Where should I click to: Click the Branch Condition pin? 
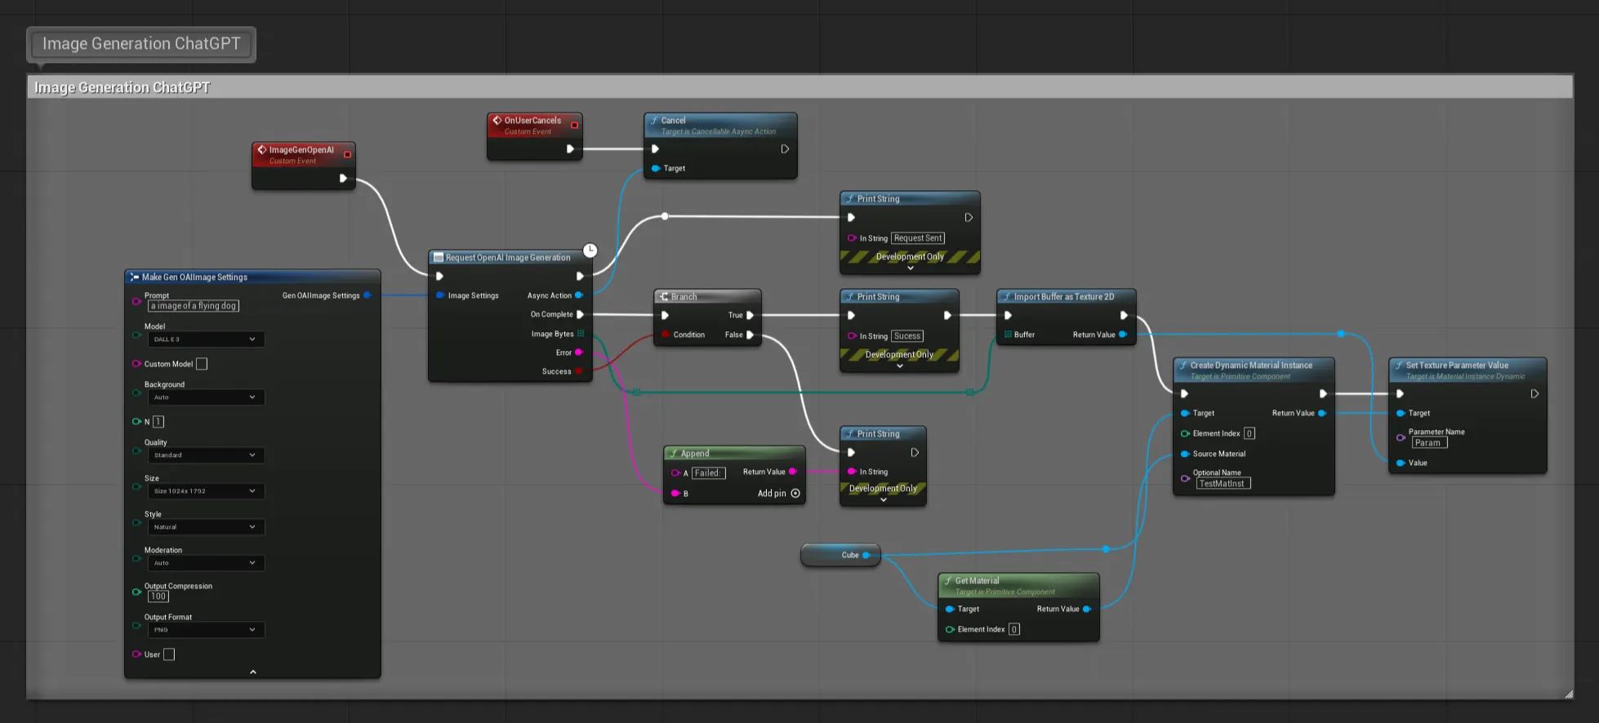pyautogui.click(x=666, y=335)
